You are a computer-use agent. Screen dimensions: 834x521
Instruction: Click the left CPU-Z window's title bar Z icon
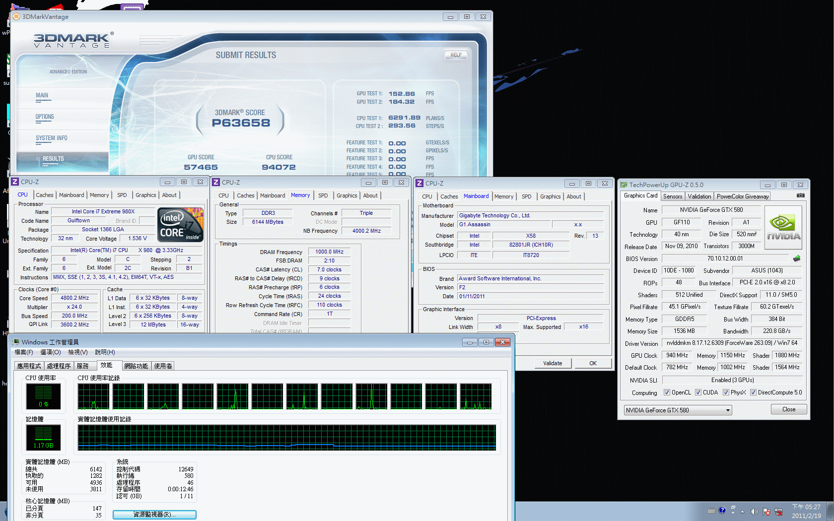pos(15,182)
